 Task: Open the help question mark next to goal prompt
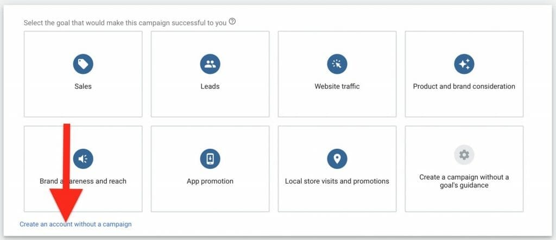point(232,22)
